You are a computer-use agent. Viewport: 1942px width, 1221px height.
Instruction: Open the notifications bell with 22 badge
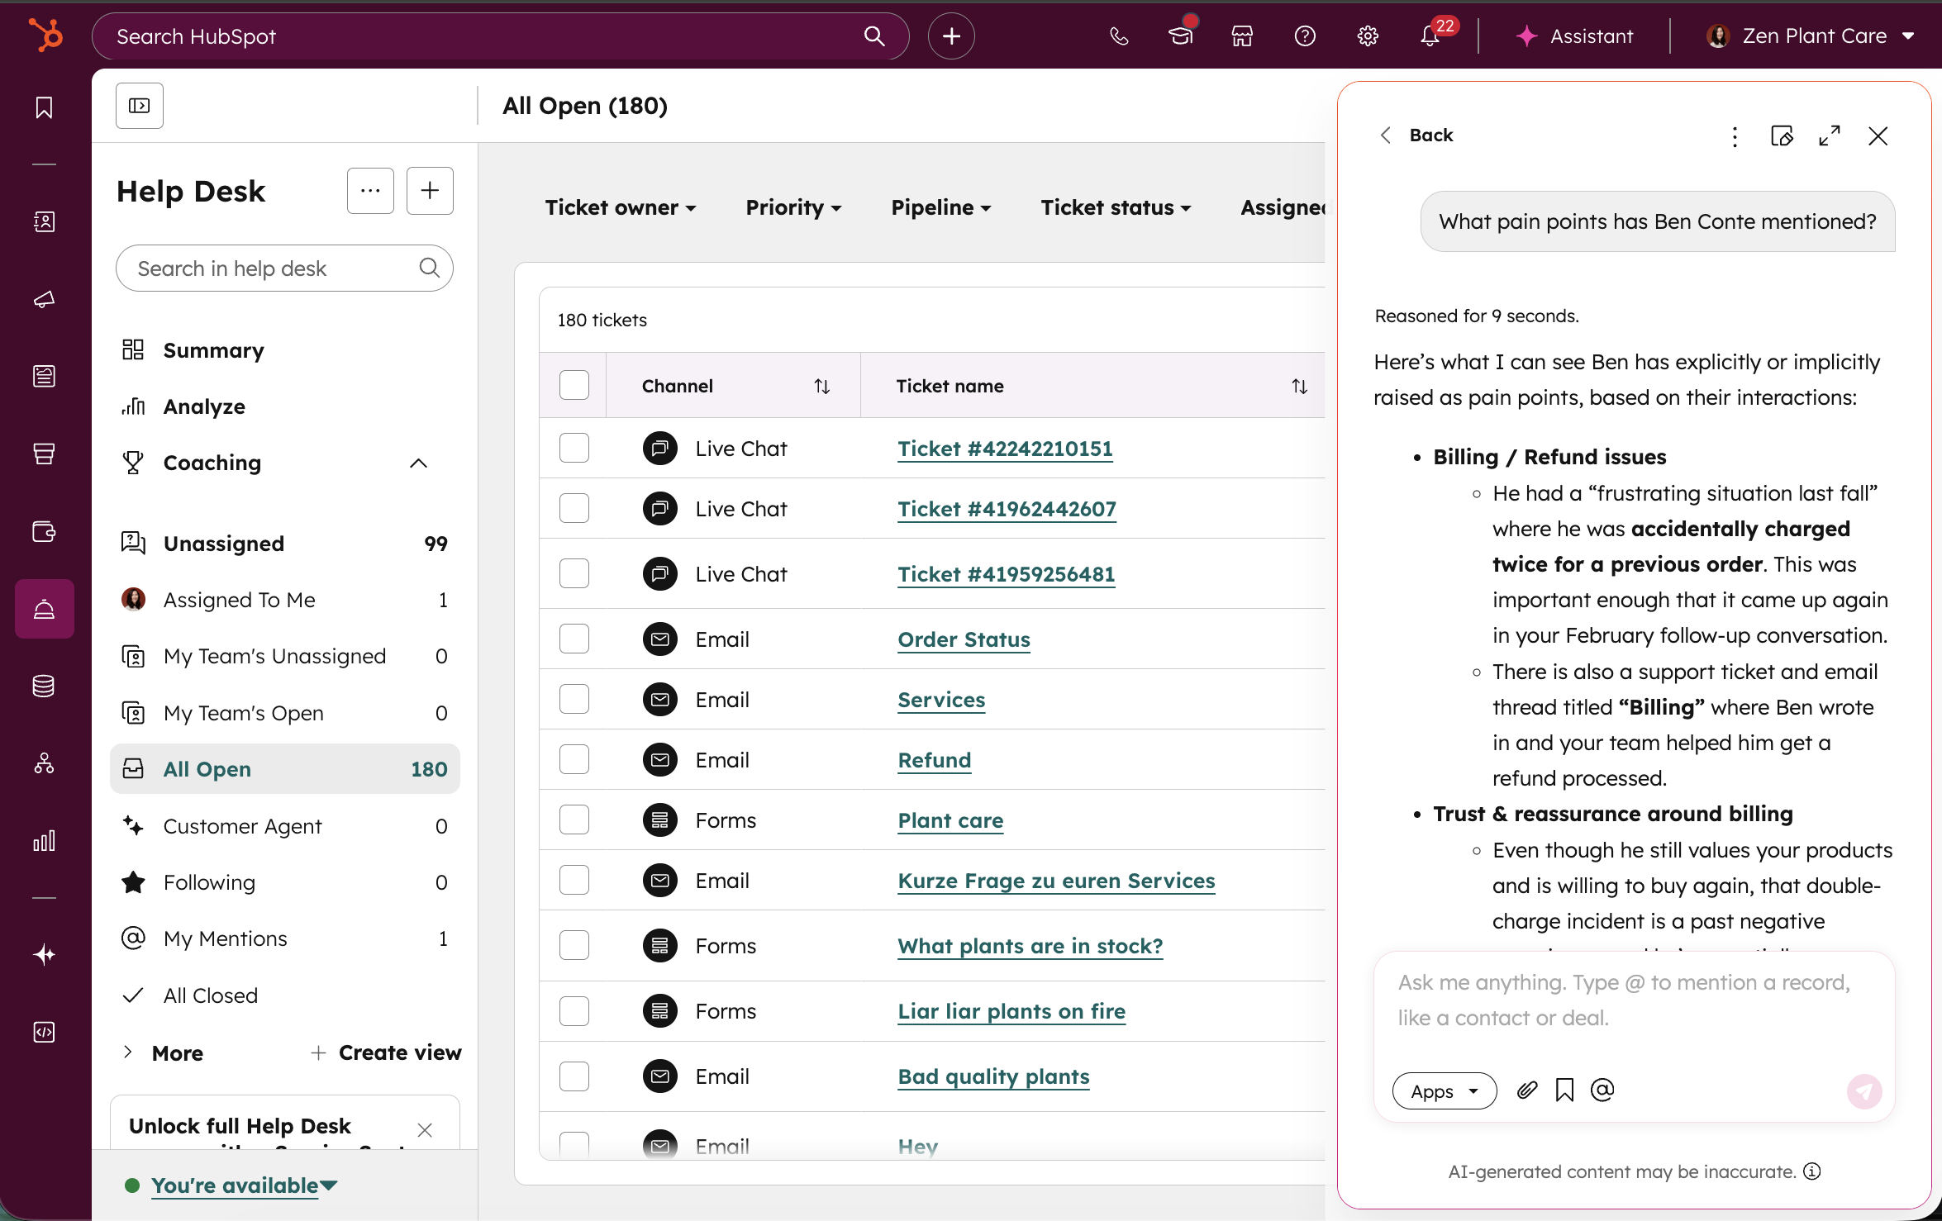click(1430, 36)
